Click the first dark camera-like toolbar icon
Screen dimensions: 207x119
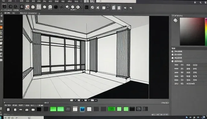click(x=4, y=6)
